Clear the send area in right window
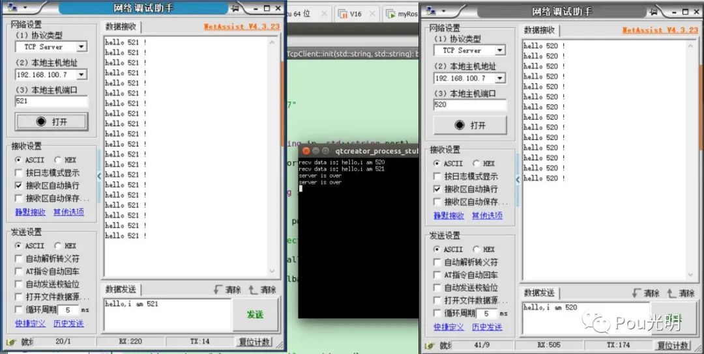Screen dimensions: 704x354 coord(681,293)
